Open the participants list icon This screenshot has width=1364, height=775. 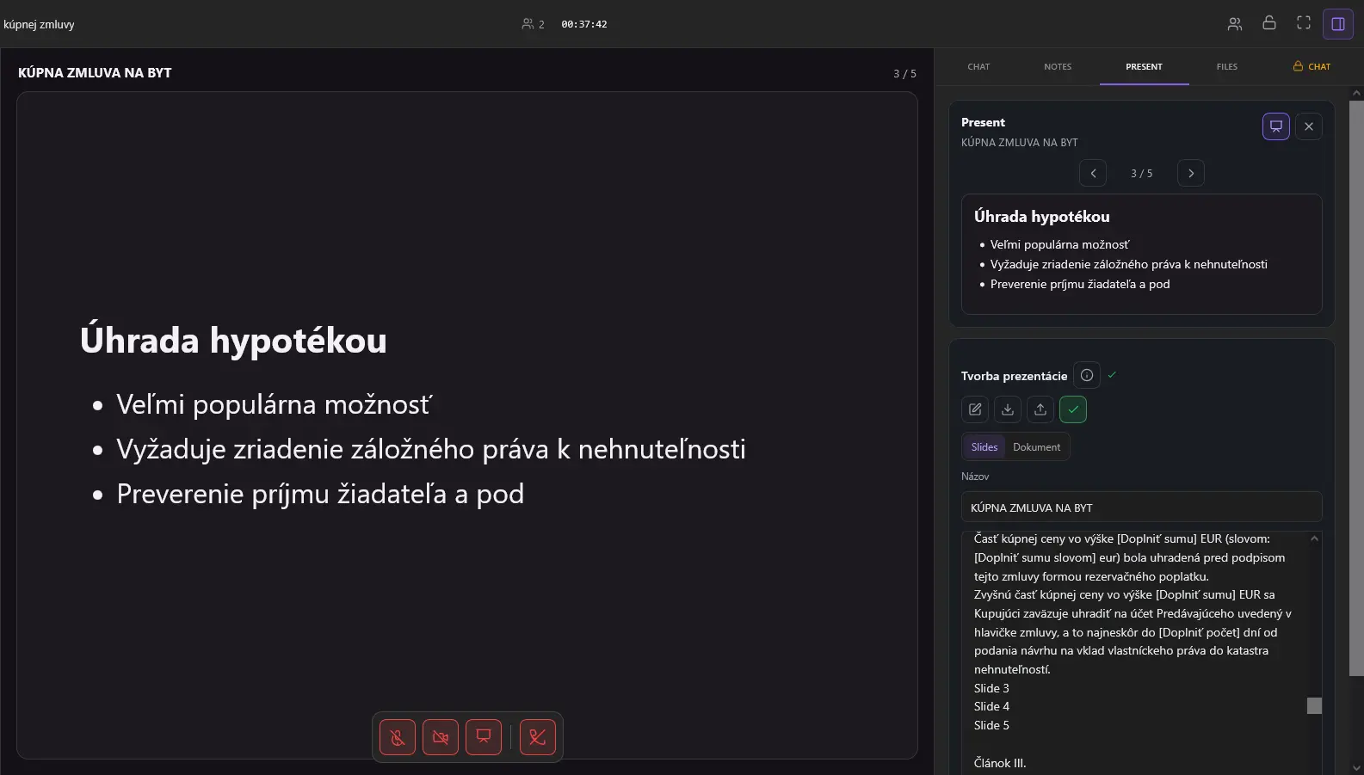tap(1235, 24)
